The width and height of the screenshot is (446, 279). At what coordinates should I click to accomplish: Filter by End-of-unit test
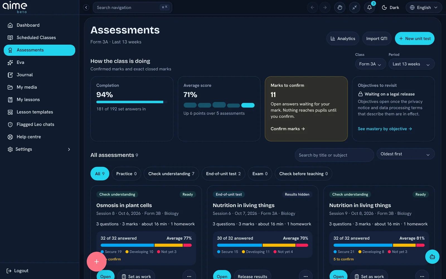223,174
